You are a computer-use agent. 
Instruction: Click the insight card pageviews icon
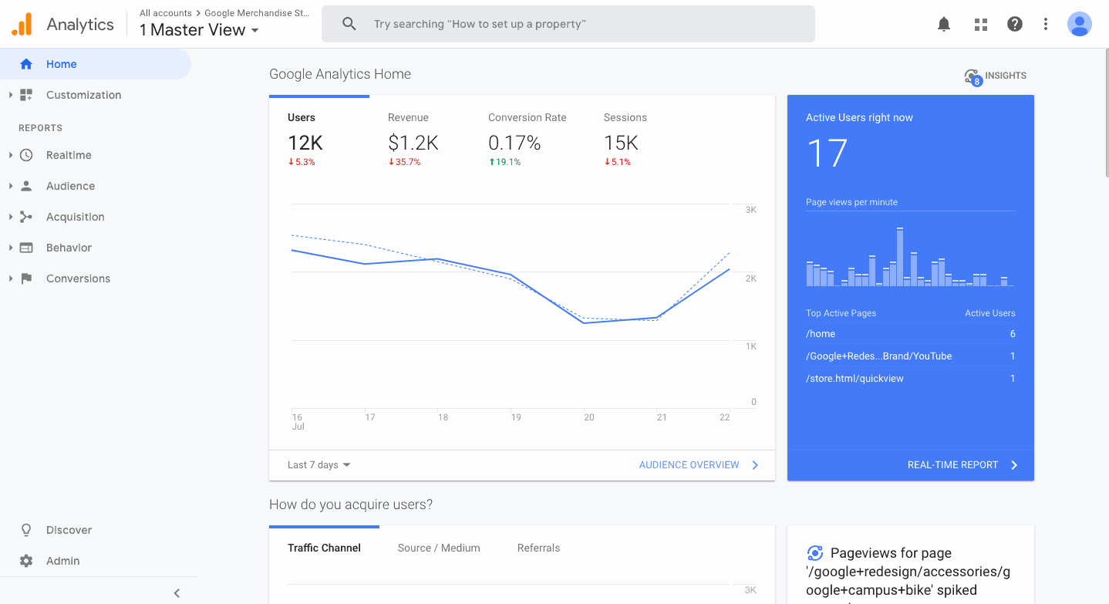coord(814,553)
